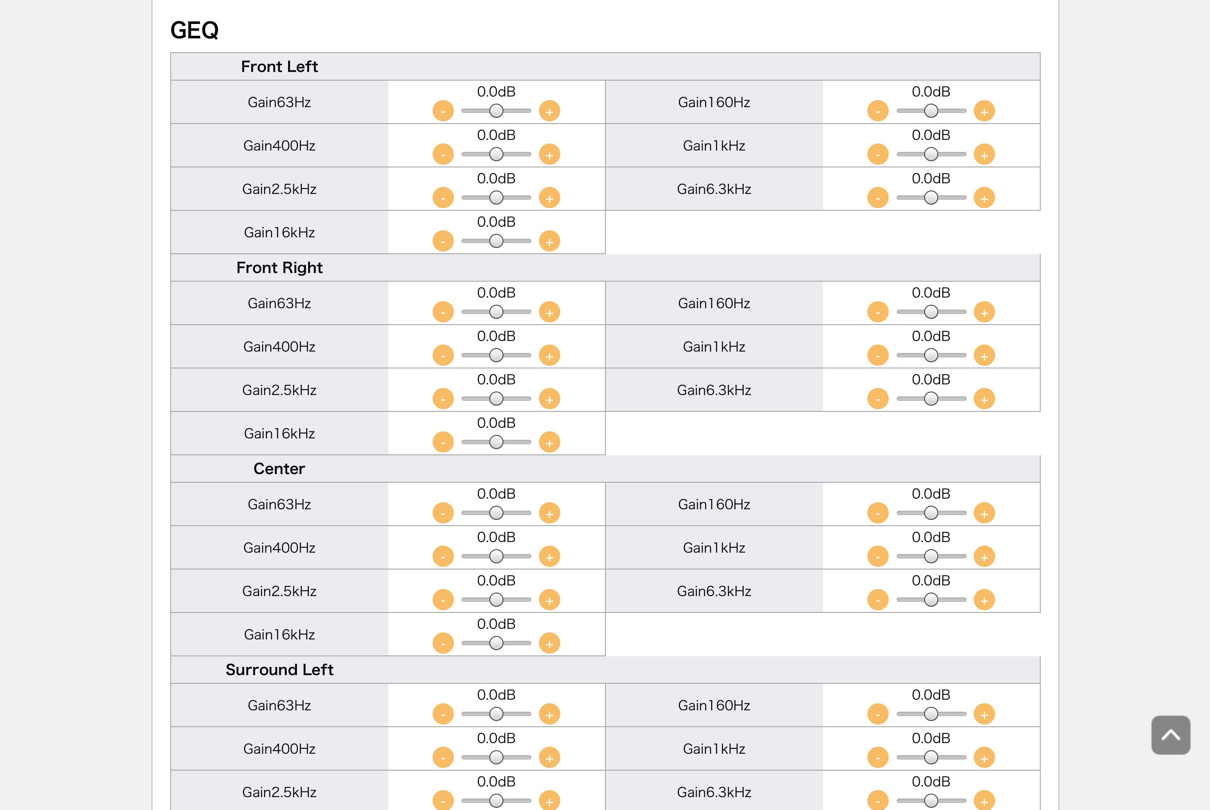Increase Center Gain16kHz with plus button
Screen dimensions: 1210x810
(x=550, y=643)
